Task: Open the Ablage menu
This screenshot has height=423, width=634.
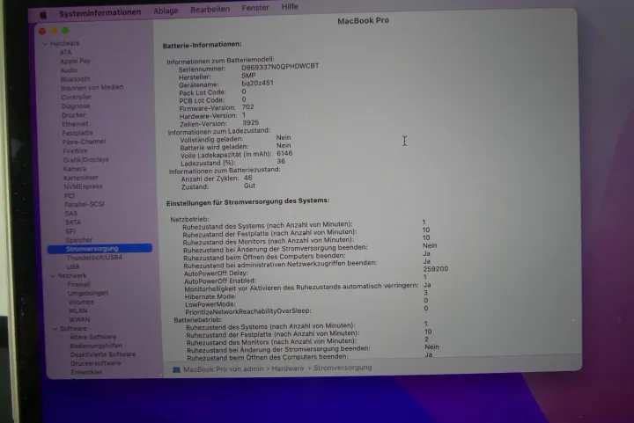Action: coord(165,11)
